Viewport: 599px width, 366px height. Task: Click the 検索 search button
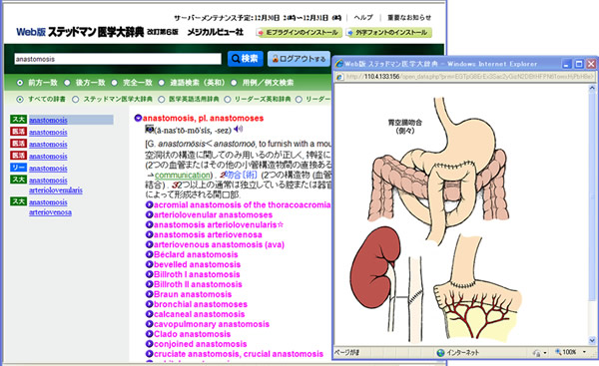[246, 59]
